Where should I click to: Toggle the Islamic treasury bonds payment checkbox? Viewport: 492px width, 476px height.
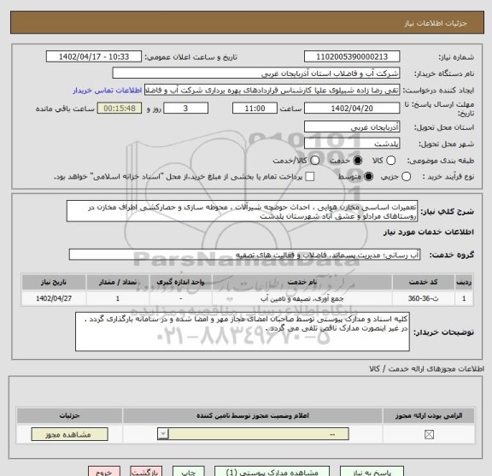(x=310, y=176)
